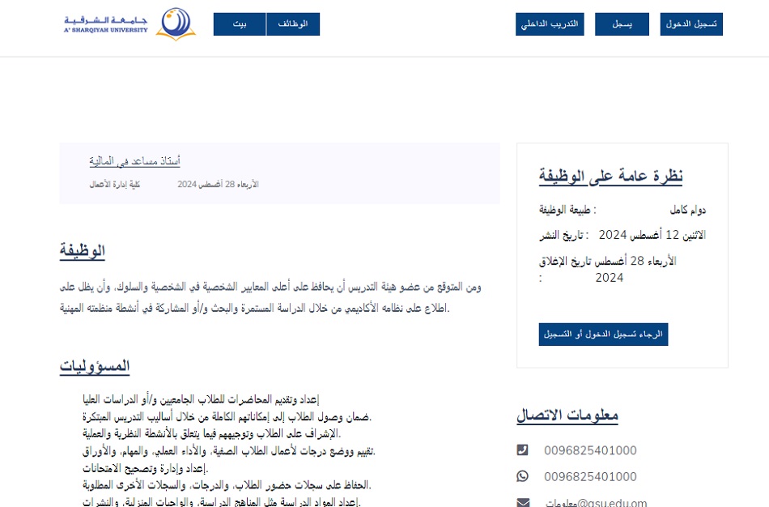Click the A'SHARQIYAH UNIVERSITY text in logo
769x507 pixels.
pos(106,30)
